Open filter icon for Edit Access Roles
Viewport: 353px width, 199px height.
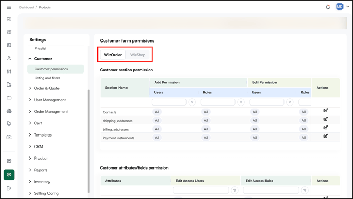[x=305, y=190]
